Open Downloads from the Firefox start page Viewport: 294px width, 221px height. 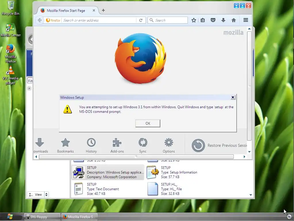coord(41,146)
